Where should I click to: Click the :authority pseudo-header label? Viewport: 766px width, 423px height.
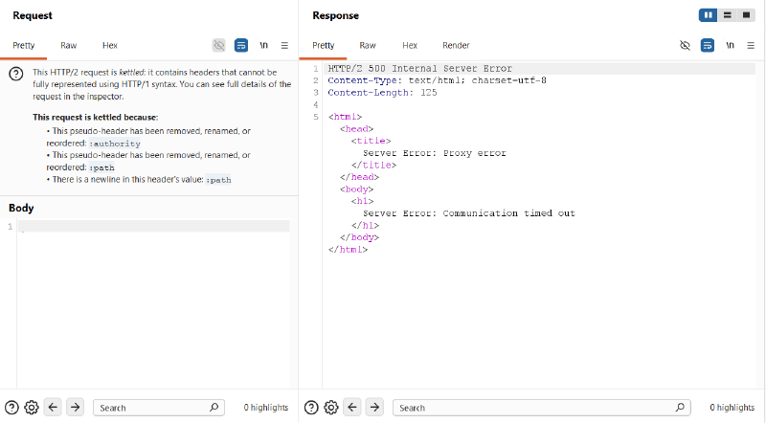pos(115,144)
